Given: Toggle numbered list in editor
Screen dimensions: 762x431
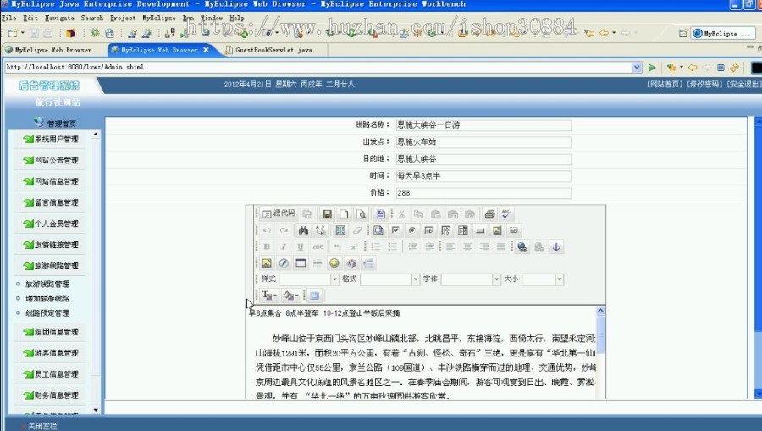Looking at the screenshot, I should click(375, 247).
